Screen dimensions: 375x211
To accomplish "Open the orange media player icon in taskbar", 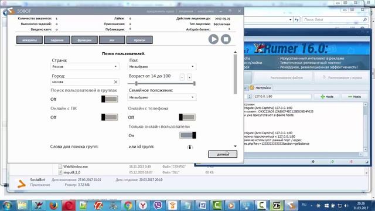I will [231, 206].
